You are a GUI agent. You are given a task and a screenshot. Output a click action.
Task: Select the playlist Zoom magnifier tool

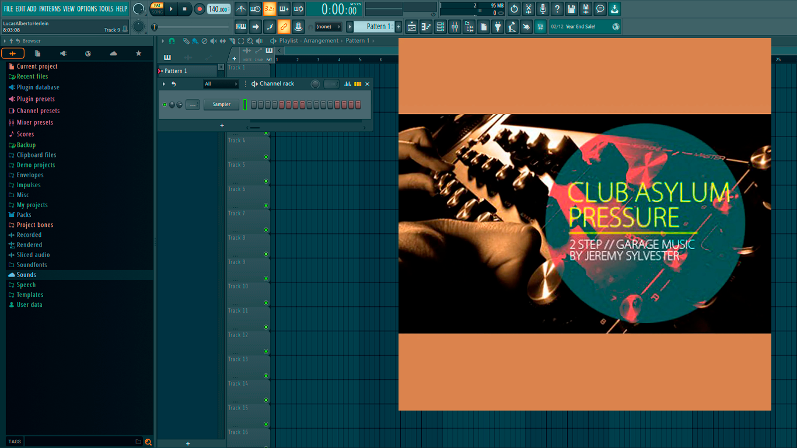pos(250,41)
